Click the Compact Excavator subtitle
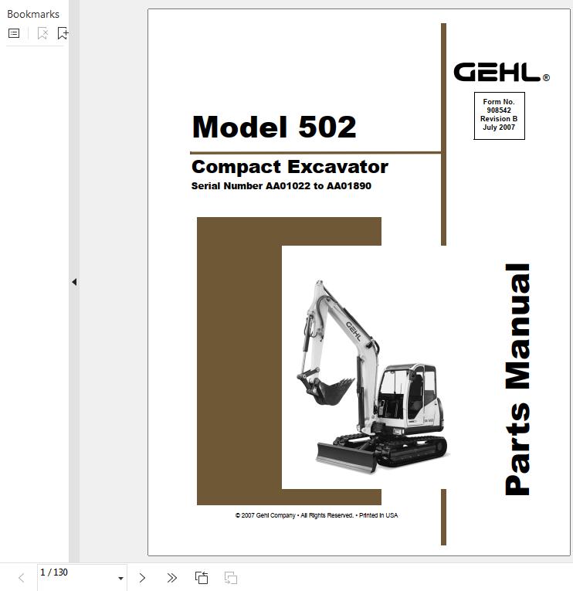 (290, 167)
